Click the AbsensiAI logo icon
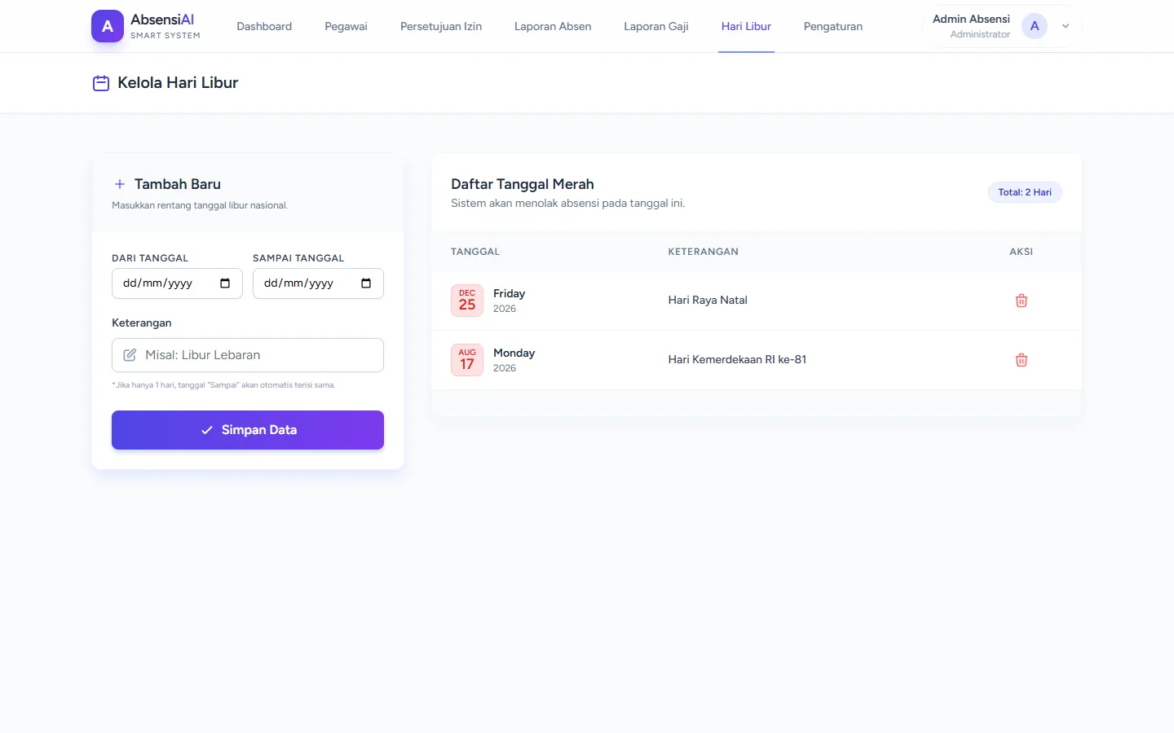The width and height of the screenshot is (1174, 733). coord(108,26)
